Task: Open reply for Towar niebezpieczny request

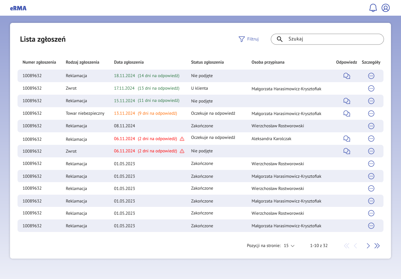Action: (x=346, y=113)
